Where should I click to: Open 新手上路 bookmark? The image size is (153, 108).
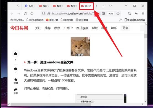coord(52,20)
